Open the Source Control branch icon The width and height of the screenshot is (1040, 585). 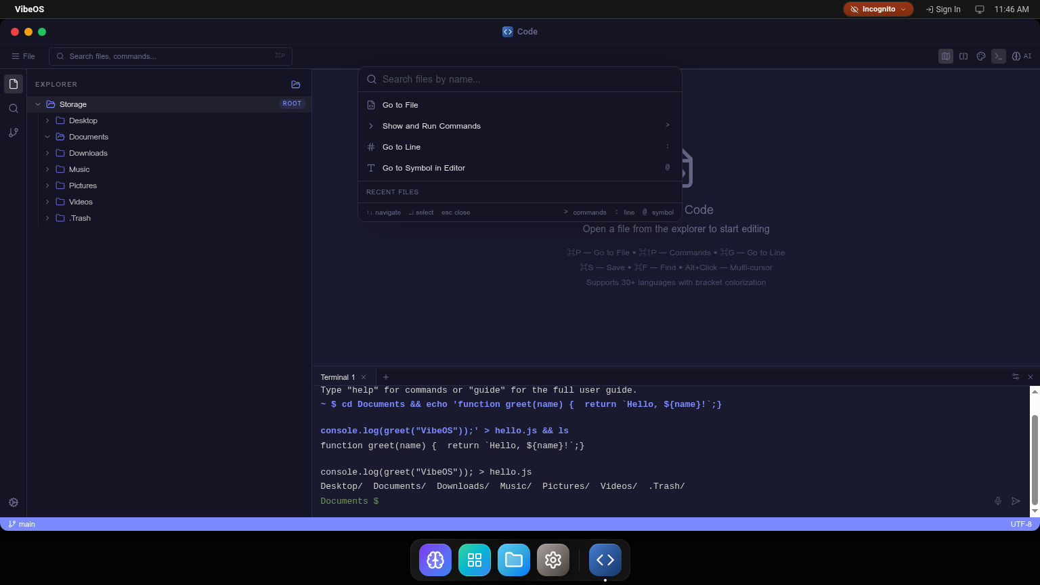point(14,133)
